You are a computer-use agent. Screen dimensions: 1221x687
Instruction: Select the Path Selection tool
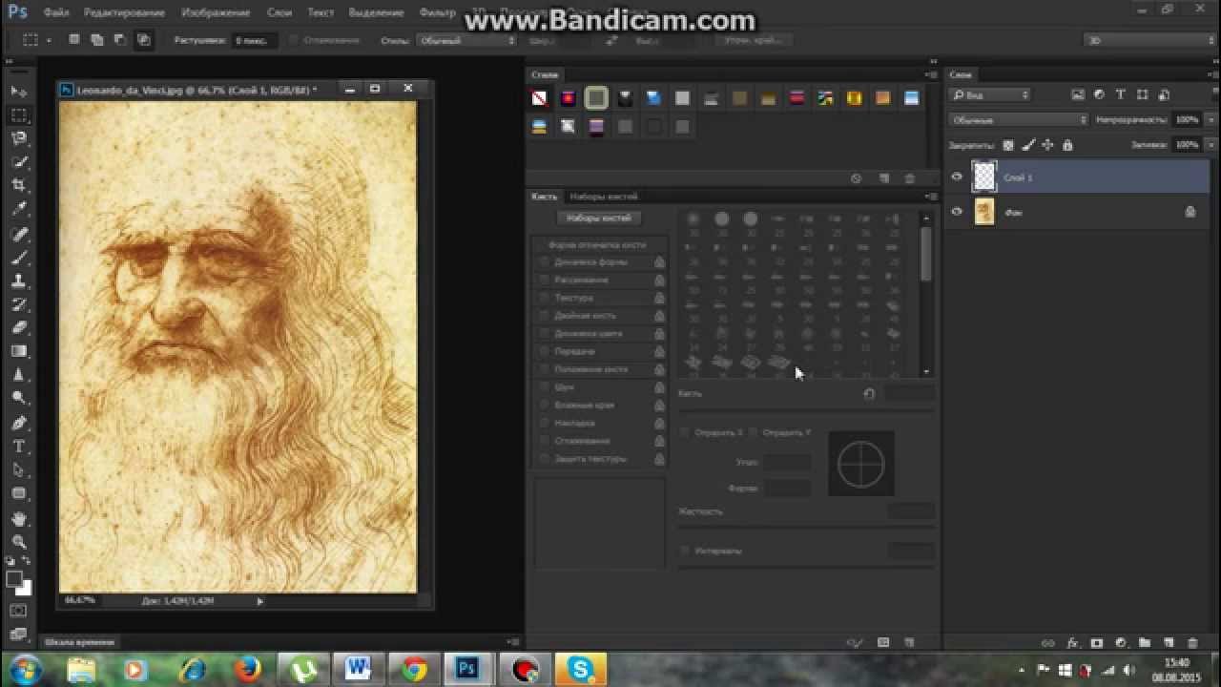tap(19, 470)
